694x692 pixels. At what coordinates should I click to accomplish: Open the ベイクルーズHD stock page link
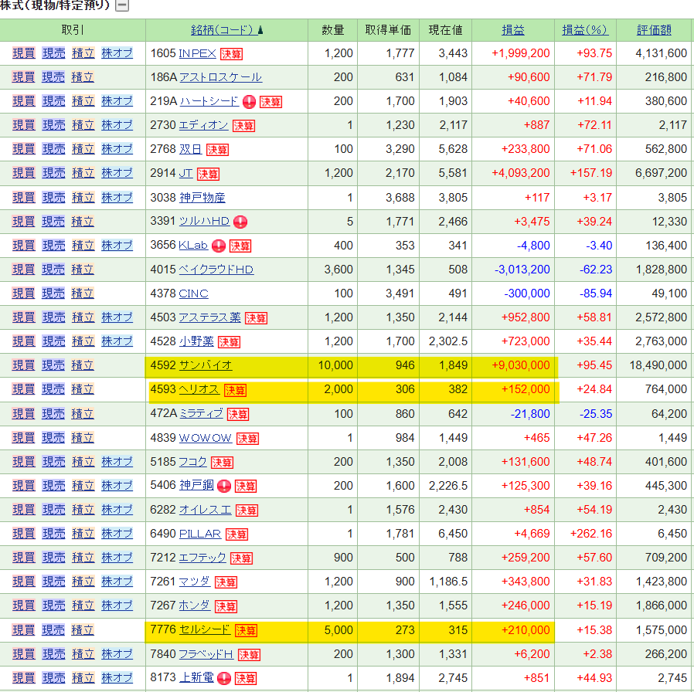click(x=216, y=270)
